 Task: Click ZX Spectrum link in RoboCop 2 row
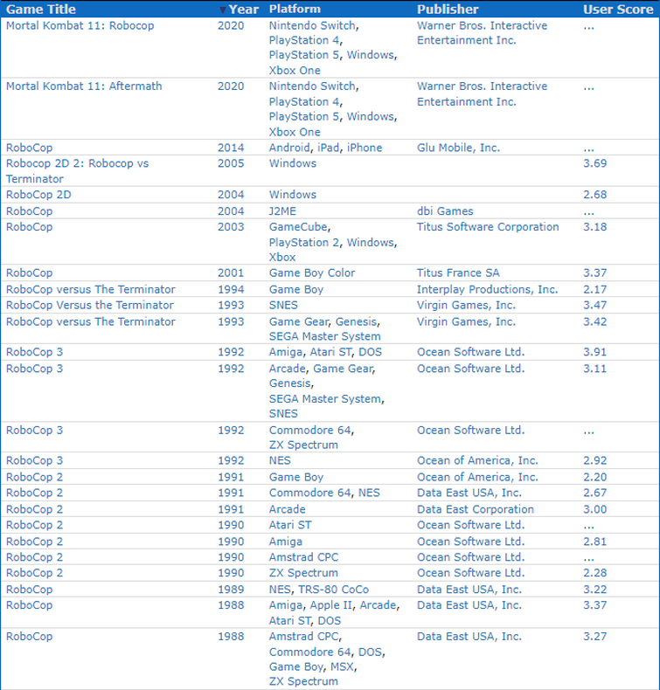pyautogui.click(x=304, y=573)
